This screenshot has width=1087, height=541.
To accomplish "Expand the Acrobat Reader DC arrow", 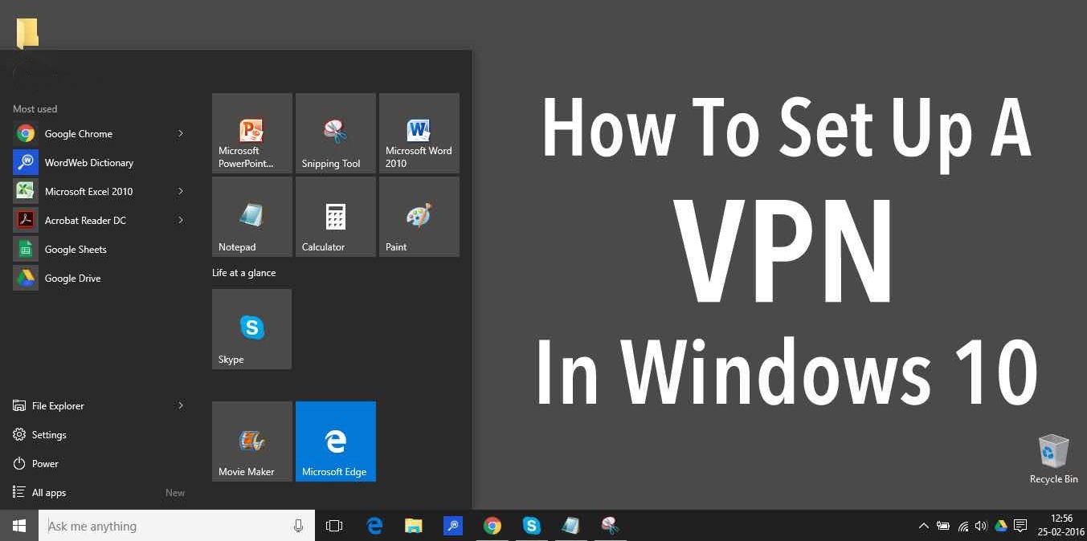I will (180, 220).
